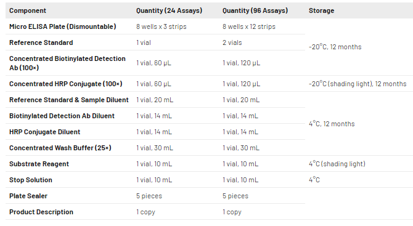
Task: Select the Product Description row label
Action: point(41,212)
